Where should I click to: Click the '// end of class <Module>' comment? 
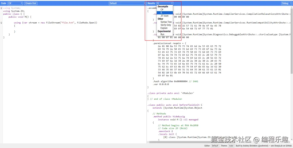(x=166, y=99)
